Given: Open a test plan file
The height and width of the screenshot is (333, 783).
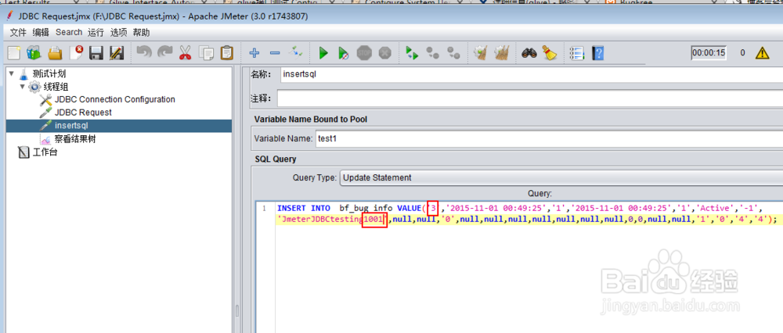Looking at the screenshot, I should (55, 52).
